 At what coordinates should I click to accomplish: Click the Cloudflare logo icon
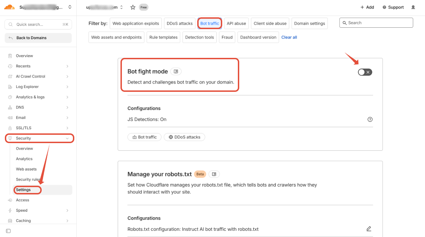pos(9,7)
